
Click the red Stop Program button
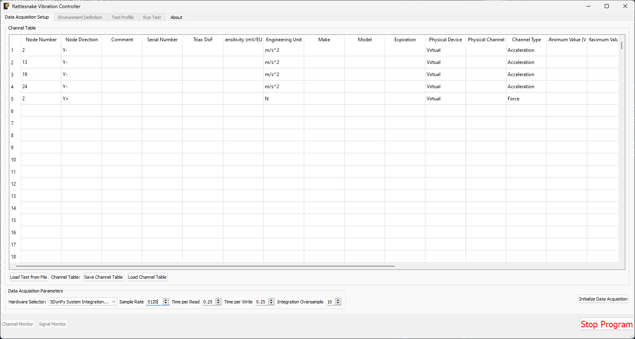pyautogui.click(x=607, y=324)
